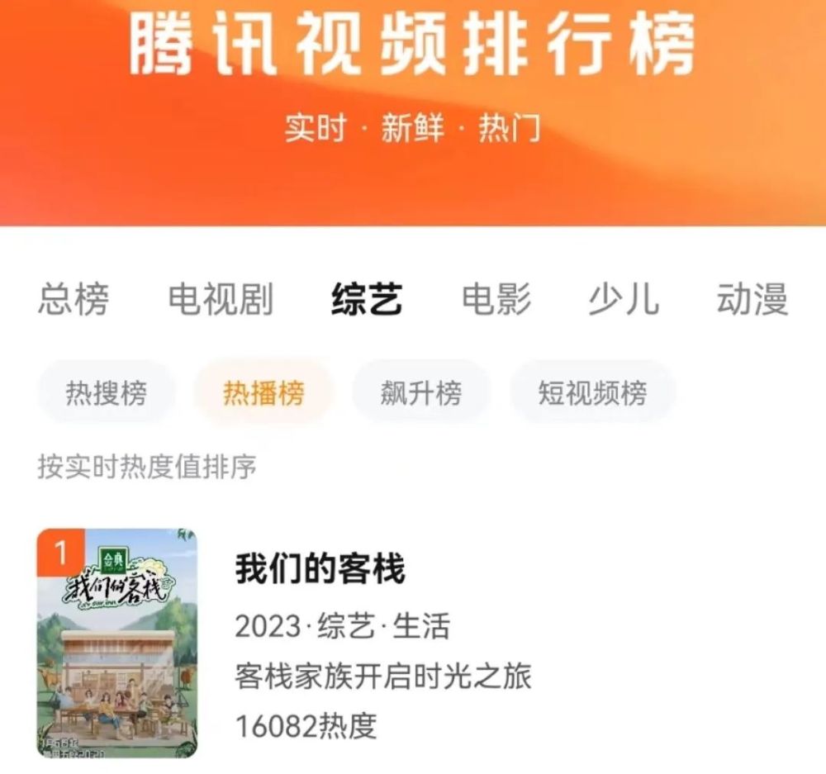Image resolution: width=826 pixels, height=774 pixels.
Task: Select the 综艺 tab
Action: (368, 299)
